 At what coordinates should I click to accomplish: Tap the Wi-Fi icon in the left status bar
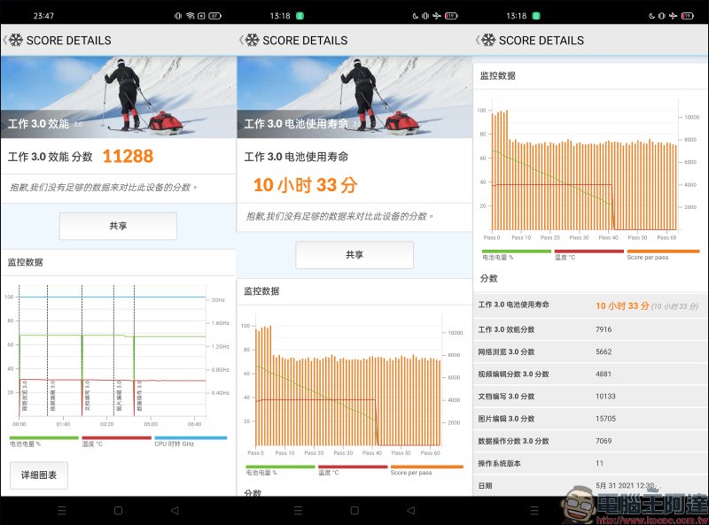click(x=191, y=16)
